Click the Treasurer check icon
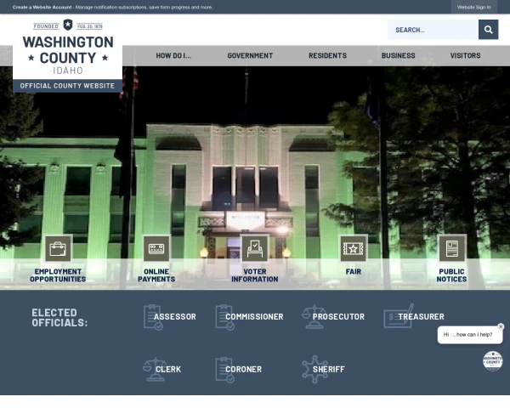This screenshot has width=510, height=408. pyautogui.click(x=399, y=316)
